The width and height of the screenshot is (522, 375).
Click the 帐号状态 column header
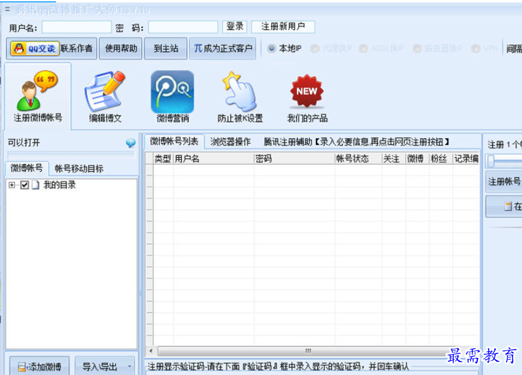pyautogui.click(x=358, y=158)
